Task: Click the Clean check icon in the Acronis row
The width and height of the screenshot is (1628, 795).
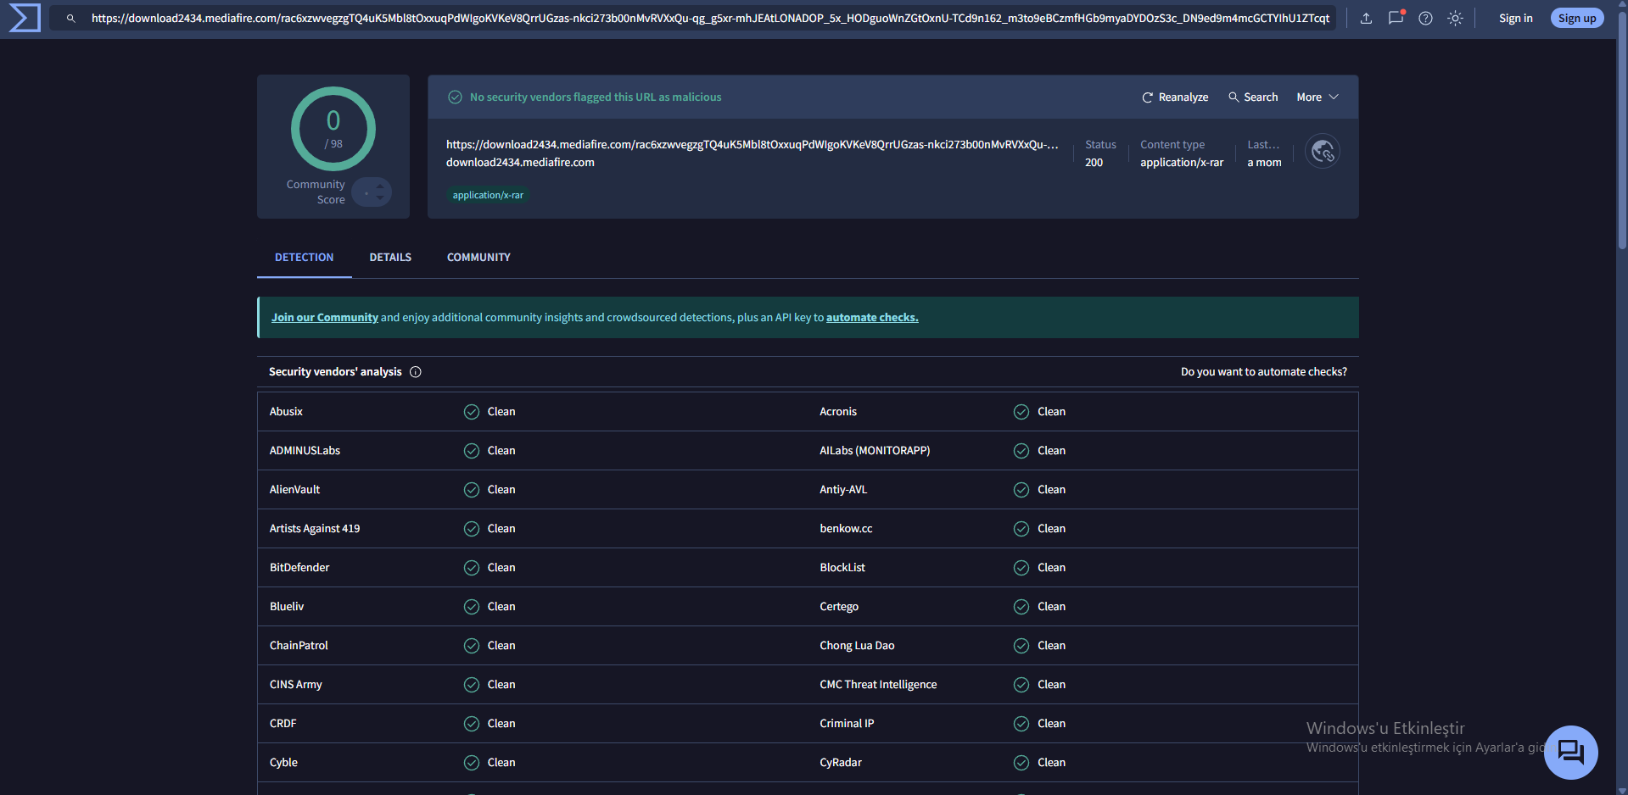Action: click(1021, 412)
